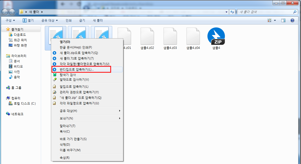Open the 공유 대상 toolbar dropdown

tap(49, 20)
